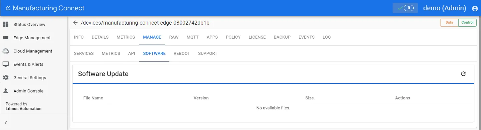Switch to the API sub-tab
Viewport: 481px width, 130px height.
click(x=132, y=54)
